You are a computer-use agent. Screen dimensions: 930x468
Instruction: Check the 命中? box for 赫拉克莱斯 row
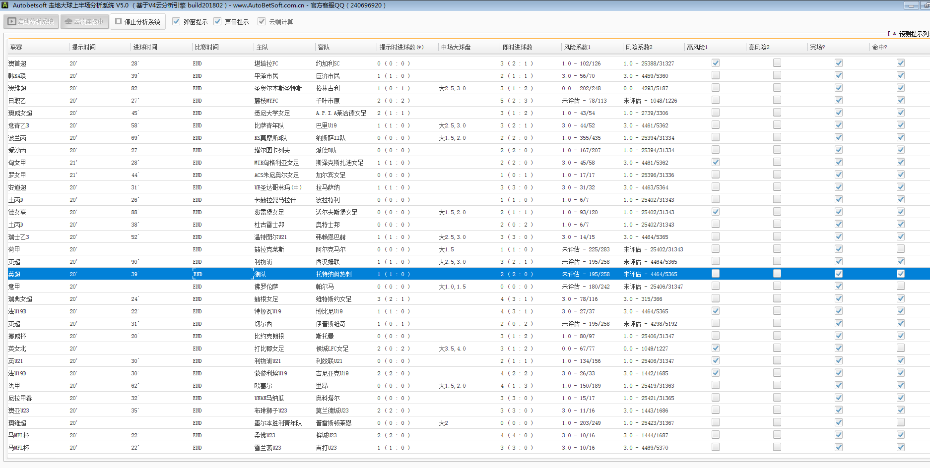(900, 249)
